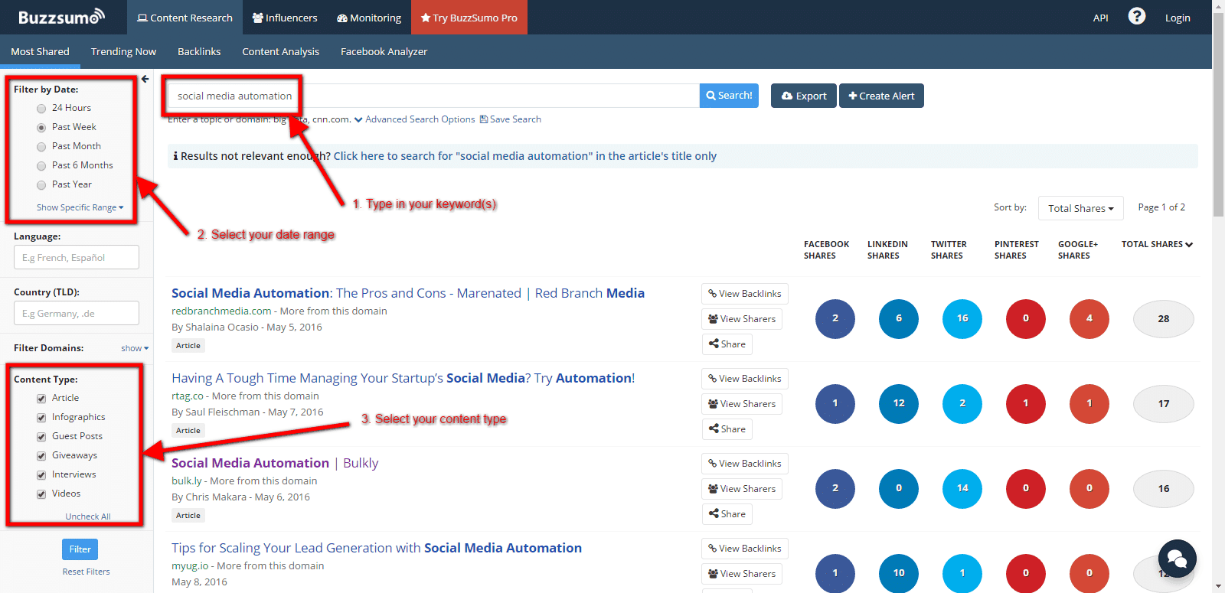This screenshot has height=593, width=1225.
Task: Click Share button for Red Branch Media article
Action: click(x=727, y=344)
